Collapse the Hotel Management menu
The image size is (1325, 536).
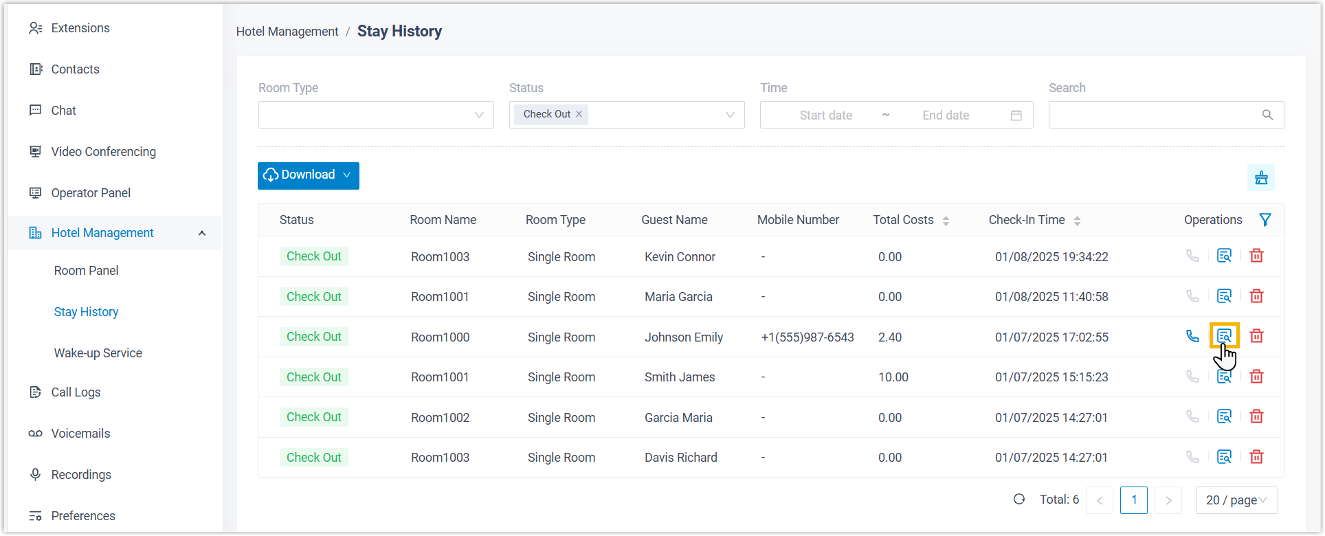[202, 233]
